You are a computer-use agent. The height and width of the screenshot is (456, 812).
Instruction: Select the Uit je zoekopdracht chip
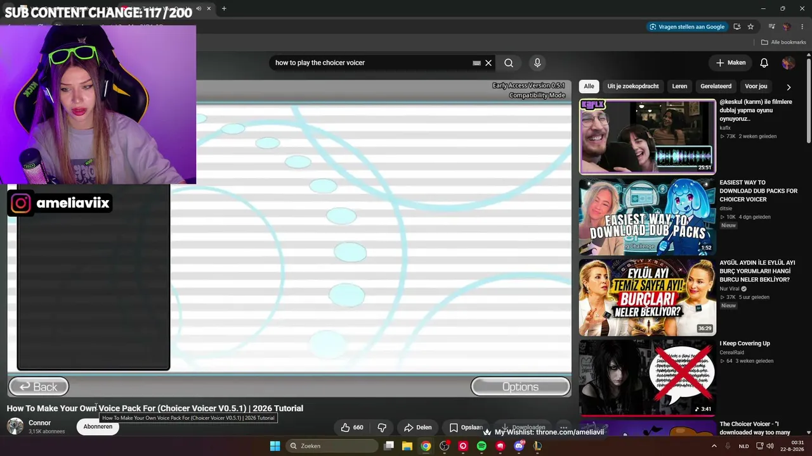click(633, 86)
